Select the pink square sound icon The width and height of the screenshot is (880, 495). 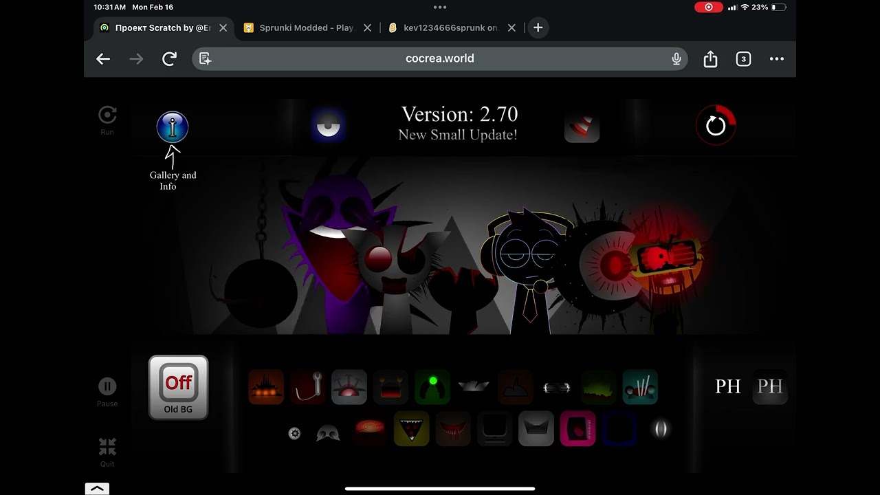[x=577, y=429]
